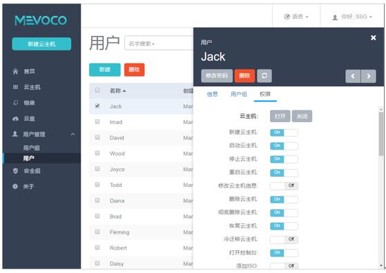Enable 冷迁移云主机 permission switch
Viewport: 386px width, 273px height.
tap(284, 240)
